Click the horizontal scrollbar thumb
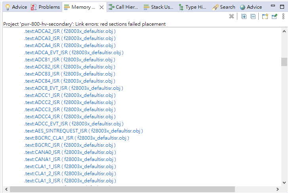 [x=122, y=189]
